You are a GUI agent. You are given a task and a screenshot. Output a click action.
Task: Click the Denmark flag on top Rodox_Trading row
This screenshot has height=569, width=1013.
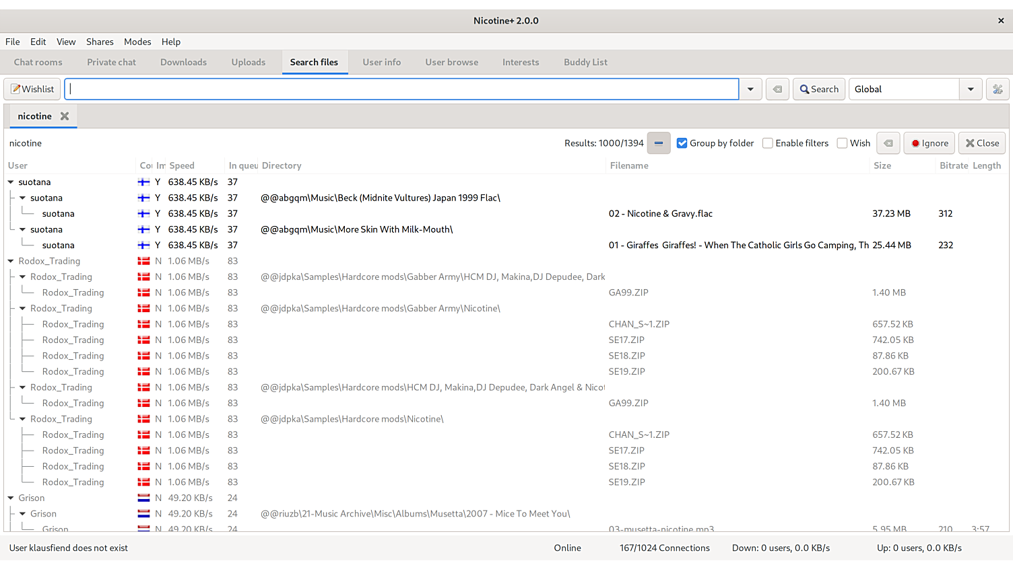tap(143, 261)
